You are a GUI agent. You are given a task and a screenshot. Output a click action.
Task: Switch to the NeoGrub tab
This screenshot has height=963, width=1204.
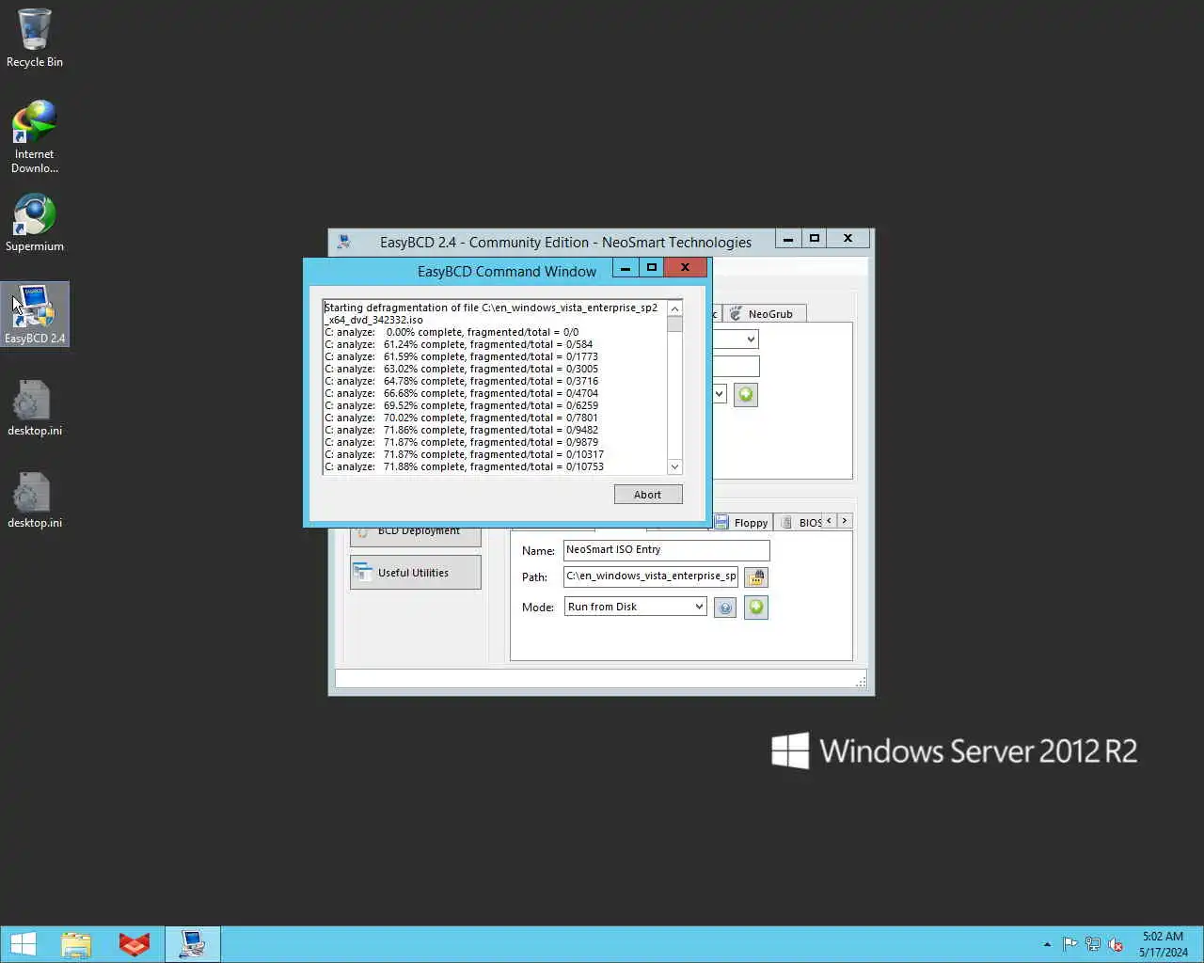(764, 314)
